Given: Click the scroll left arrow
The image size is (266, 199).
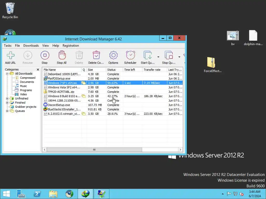Looking at the screenshot, I should click(x=45, y=150).
